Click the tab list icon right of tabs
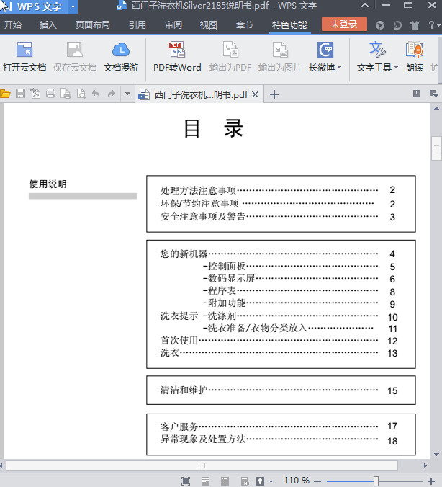 coord(433,94)
